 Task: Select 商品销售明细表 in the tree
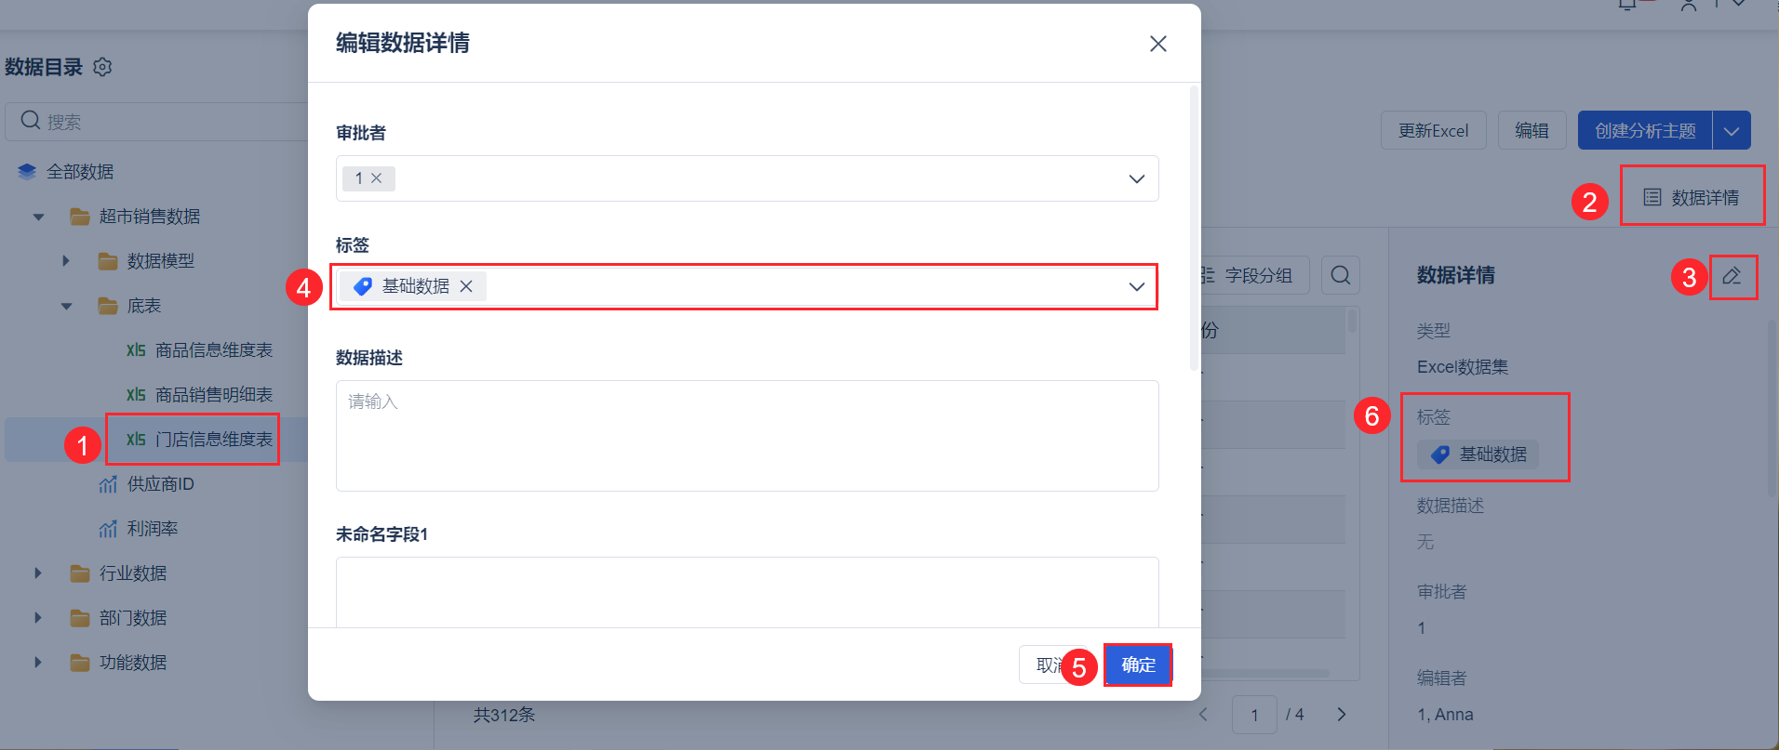point(213,395)
